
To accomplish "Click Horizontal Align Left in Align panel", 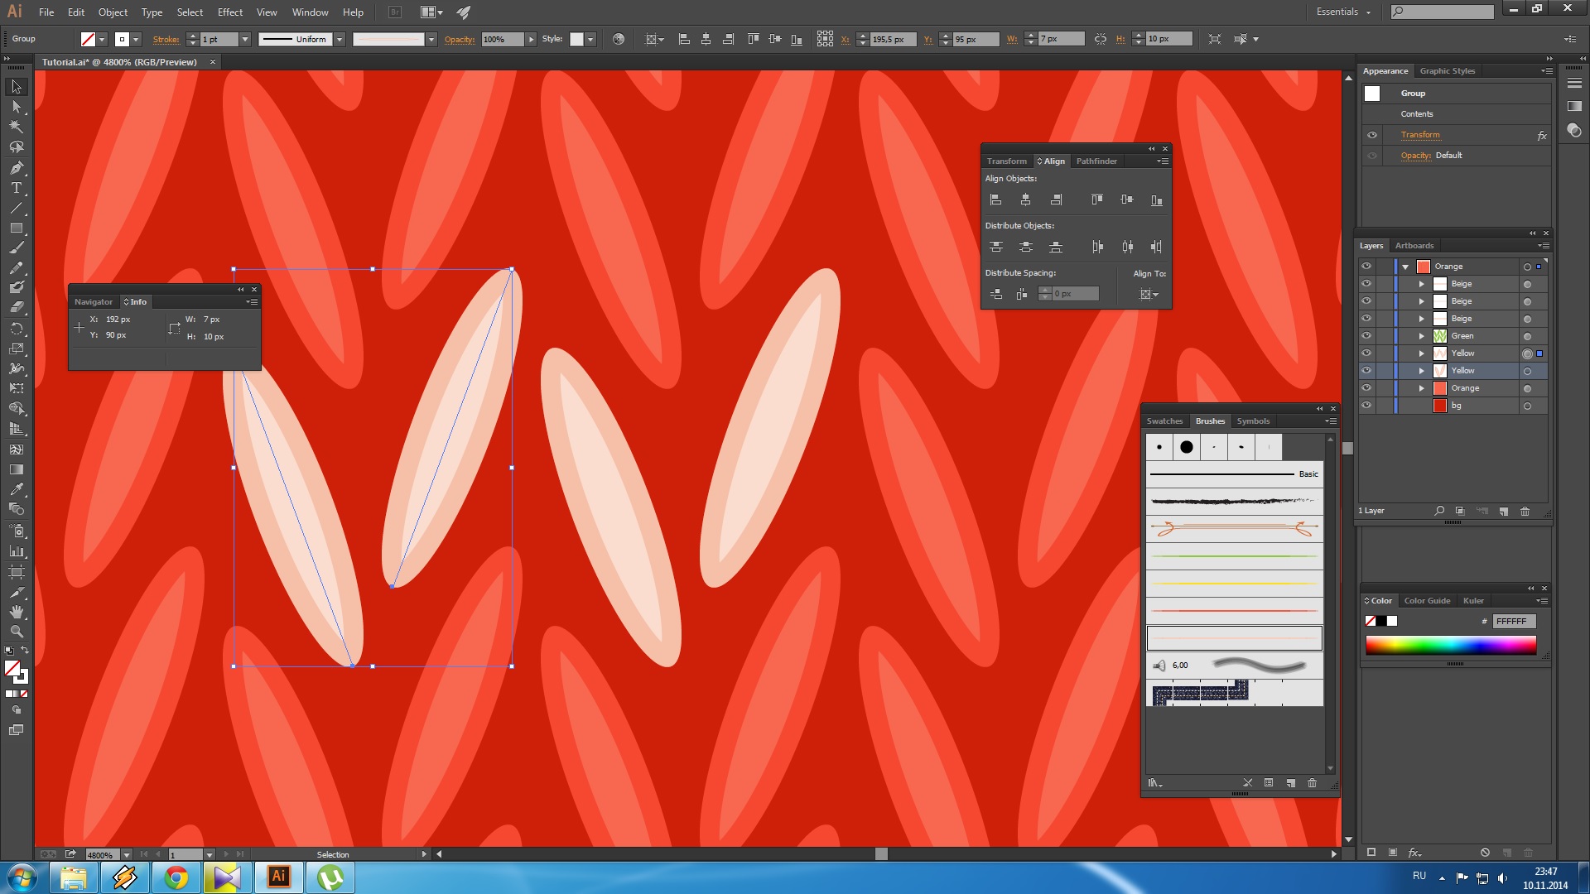I will (x=995, y=199).
